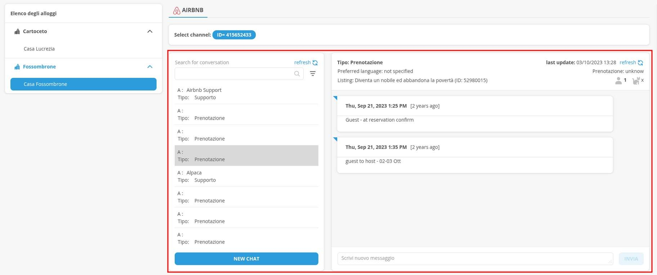
Task: Click refresh icon above conversation list
Action: 315,63
